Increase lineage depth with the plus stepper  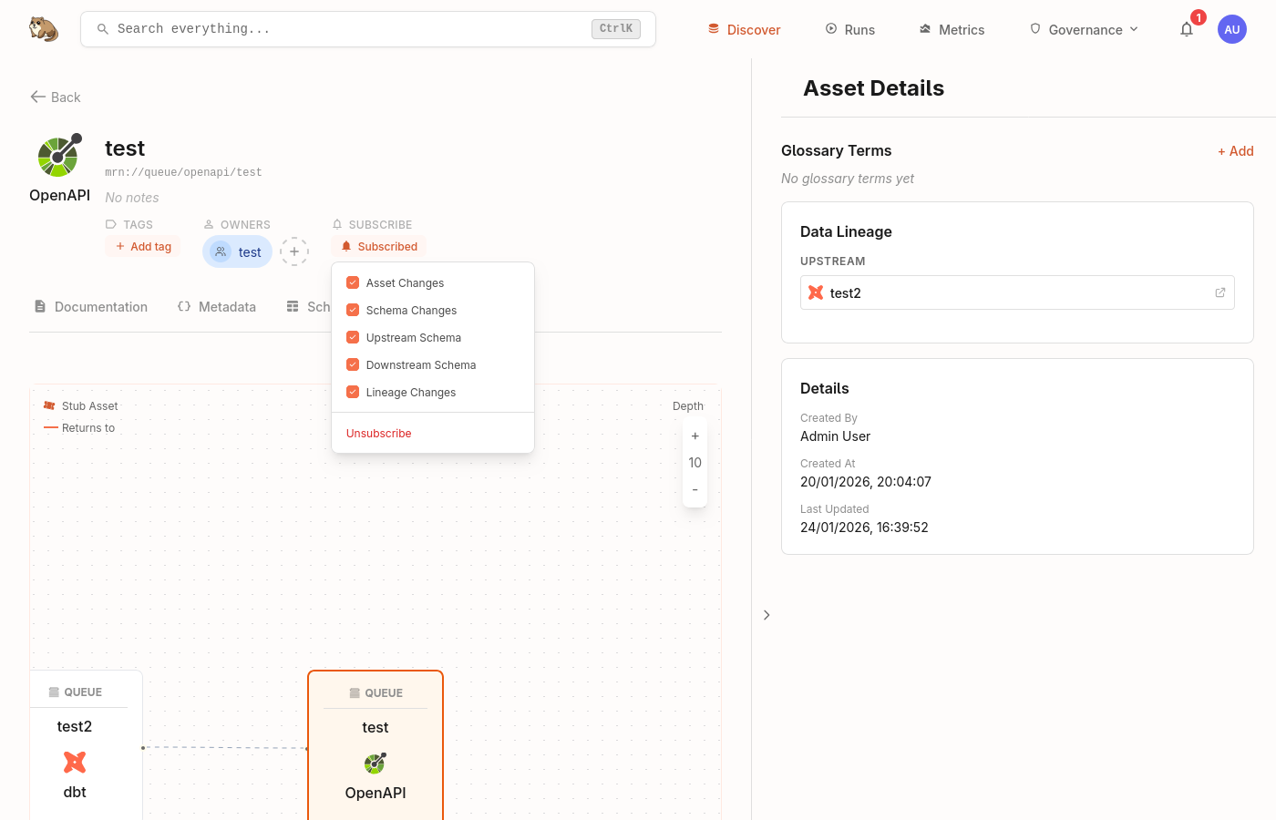tap(695, 436)
